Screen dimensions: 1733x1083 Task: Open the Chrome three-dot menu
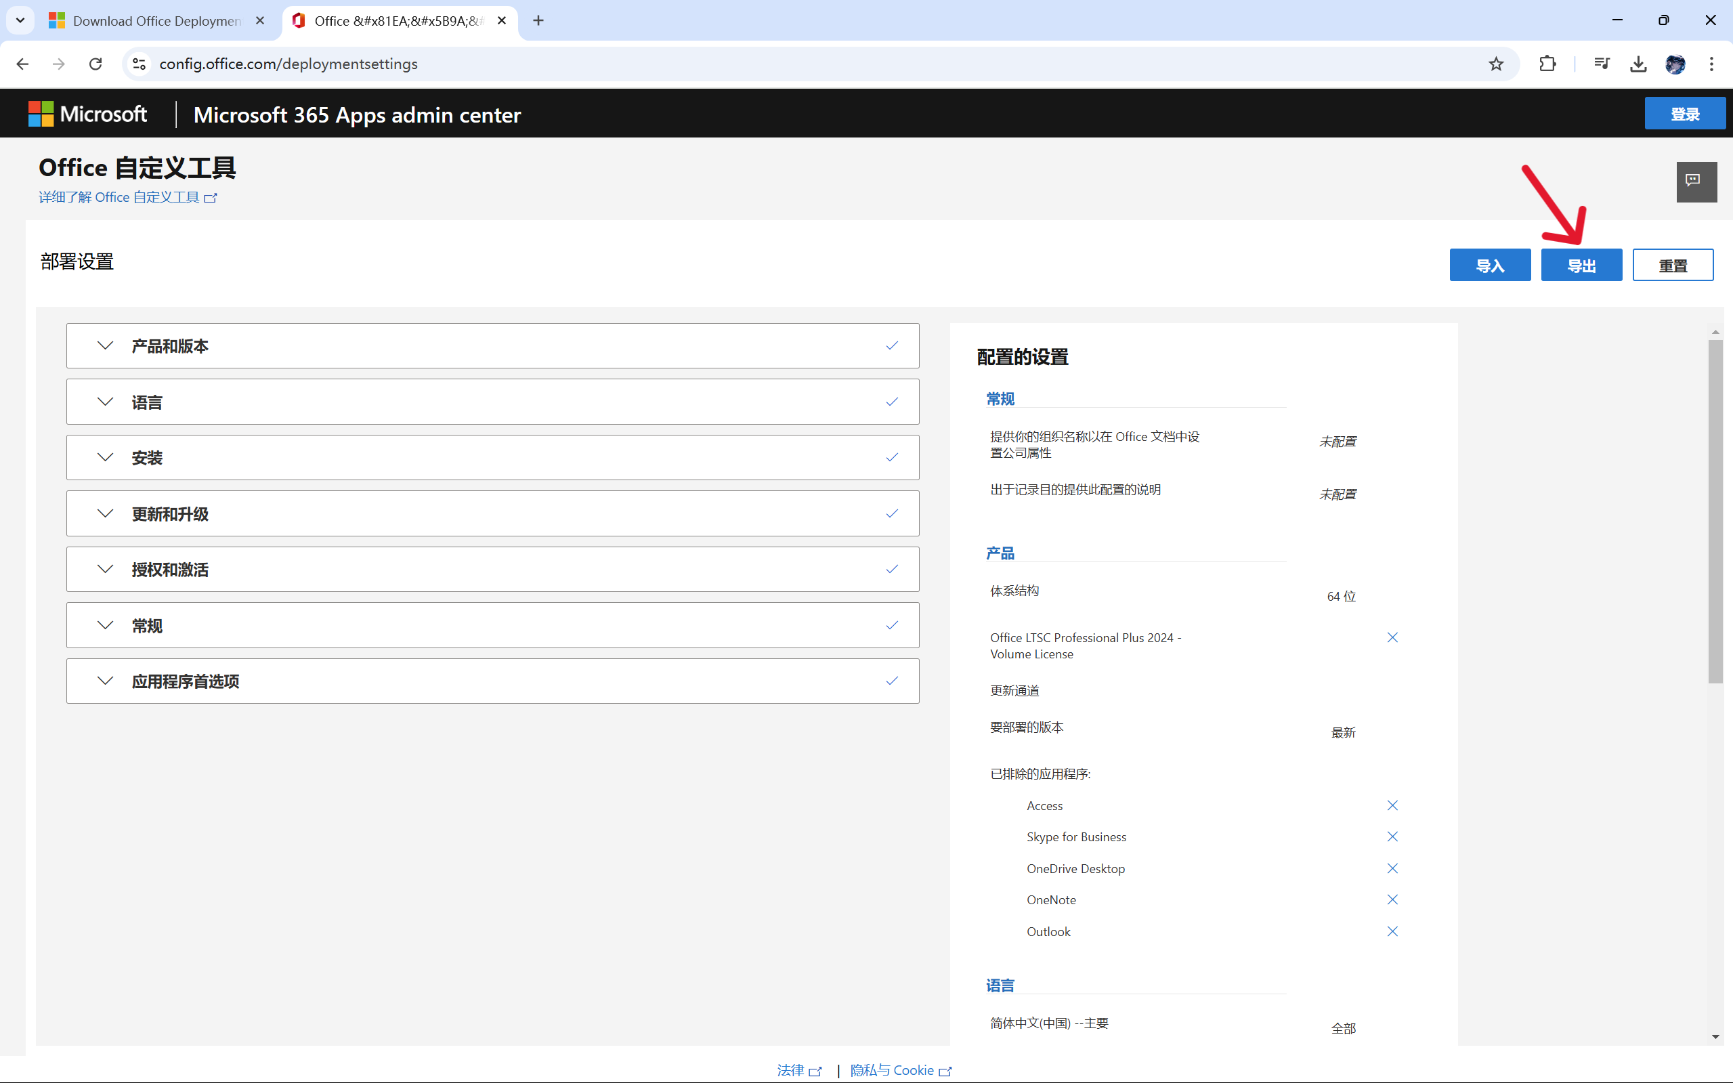click(x=1711, y=64)
